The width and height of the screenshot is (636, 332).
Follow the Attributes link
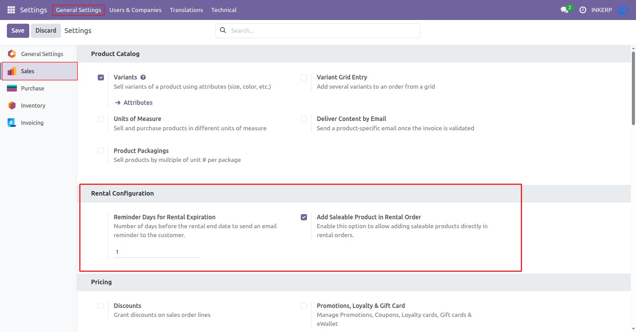pos(138,102)
